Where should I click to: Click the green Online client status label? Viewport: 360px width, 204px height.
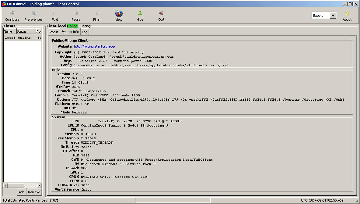click(72, 26)
